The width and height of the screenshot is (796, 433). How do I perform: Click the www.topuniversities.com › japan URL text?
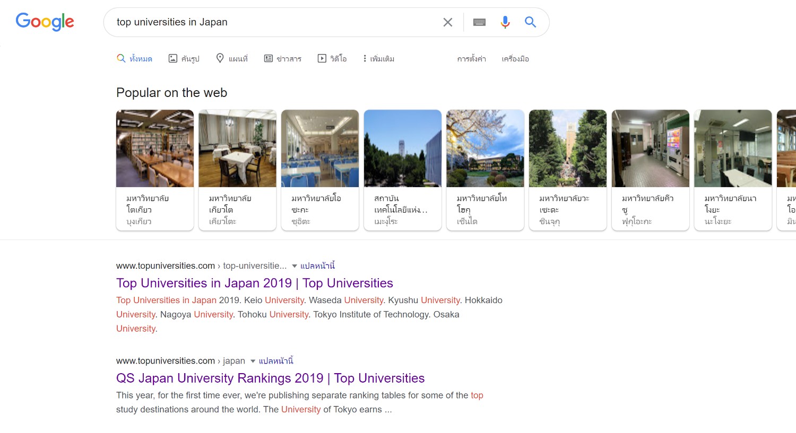coord(180,361)
